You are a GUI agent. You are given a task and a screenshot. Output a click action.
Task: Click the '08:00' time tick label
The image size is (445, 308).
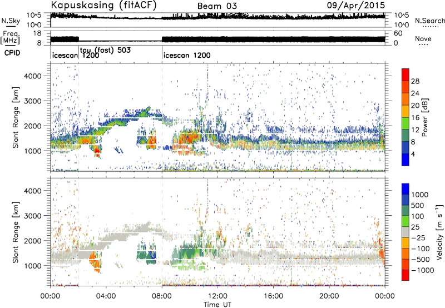point(162,296)
